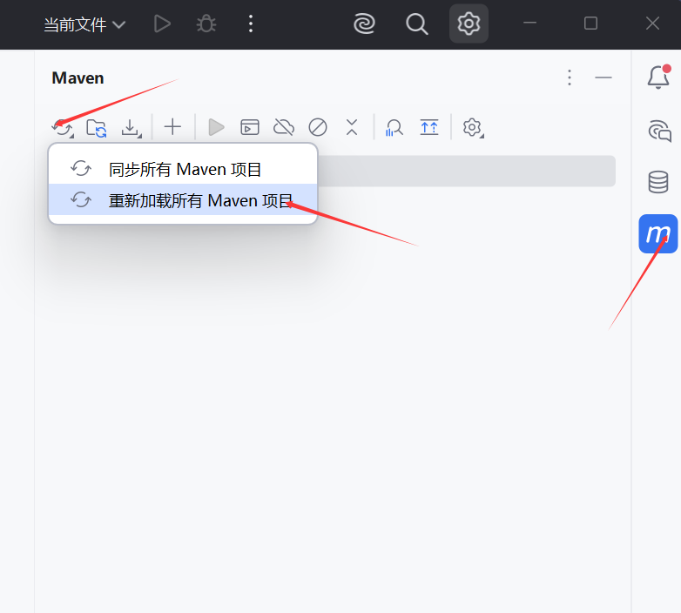Image resolution: width=681 pixels, height=613 pixels.
Task: Open the 当前文件 run configuration dropdown
Action: [x=84, y=24]
